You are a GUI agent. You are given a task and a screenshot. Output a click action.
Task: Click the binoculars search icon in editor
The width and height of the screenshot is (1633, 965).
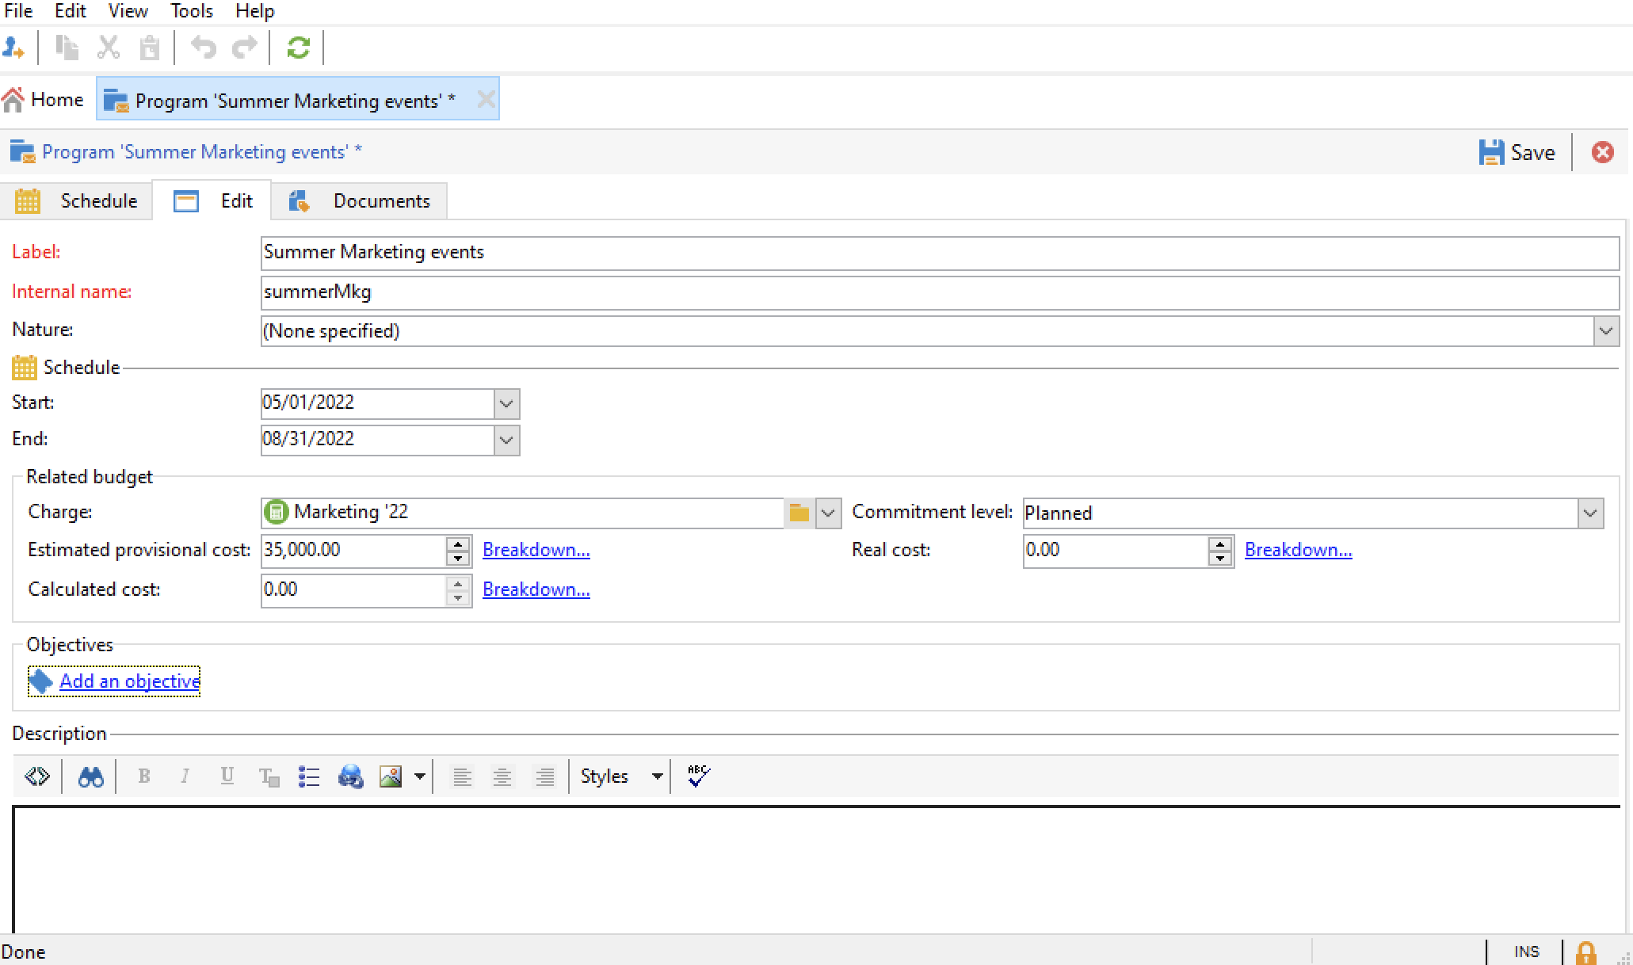(x=90, y=777)
